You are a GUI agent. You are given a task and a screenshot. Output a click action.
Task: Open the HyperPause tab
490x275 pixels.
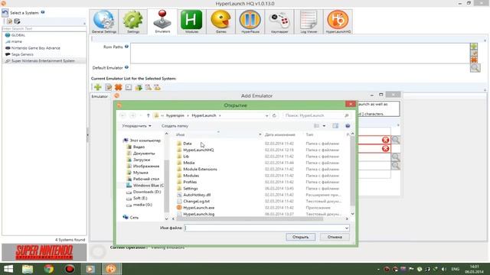pyautogui.click(x=250, y=21)
